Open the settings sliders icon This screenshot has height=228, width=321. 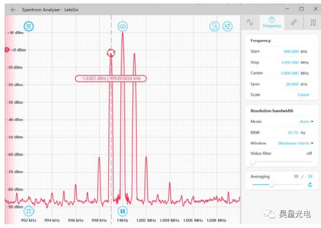(227, 26)
